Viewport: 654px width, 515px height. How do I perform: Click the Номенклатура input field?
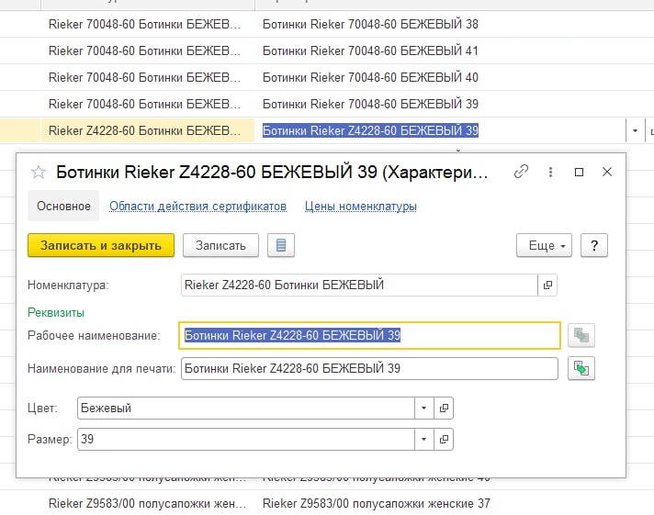point(359,285)
